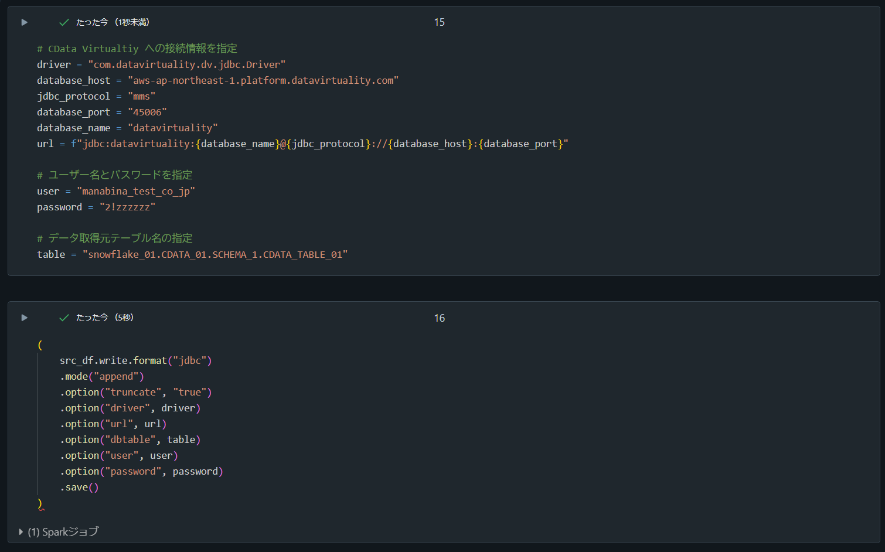Click the comment CData Virtualtiy への接続情報を指定
The height and width of the screenshot is (552, 885).
tap(137, 49)
